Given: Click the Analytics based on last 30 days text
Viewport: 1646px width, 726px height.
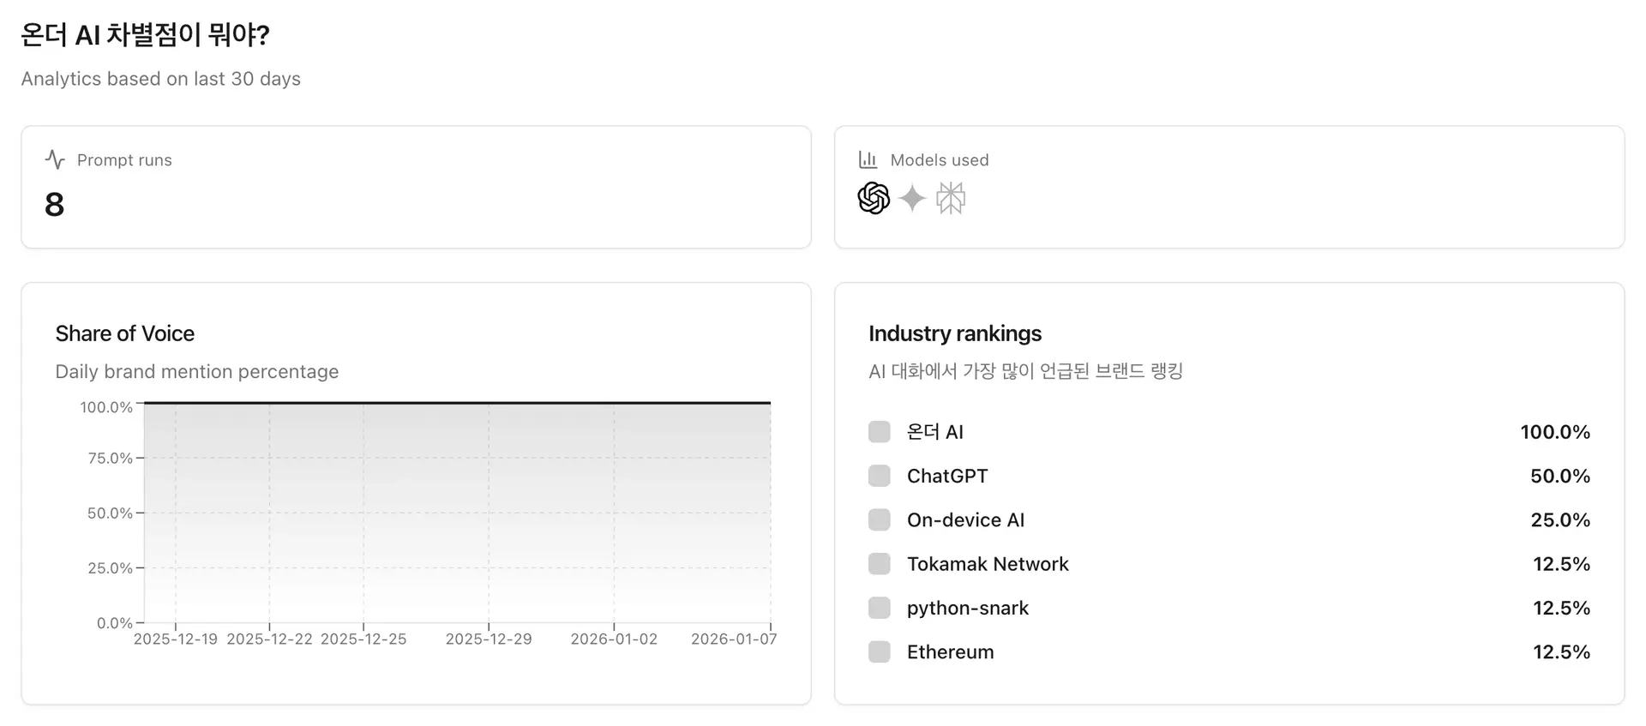Looking at the screenshot, I should [161, 79].
